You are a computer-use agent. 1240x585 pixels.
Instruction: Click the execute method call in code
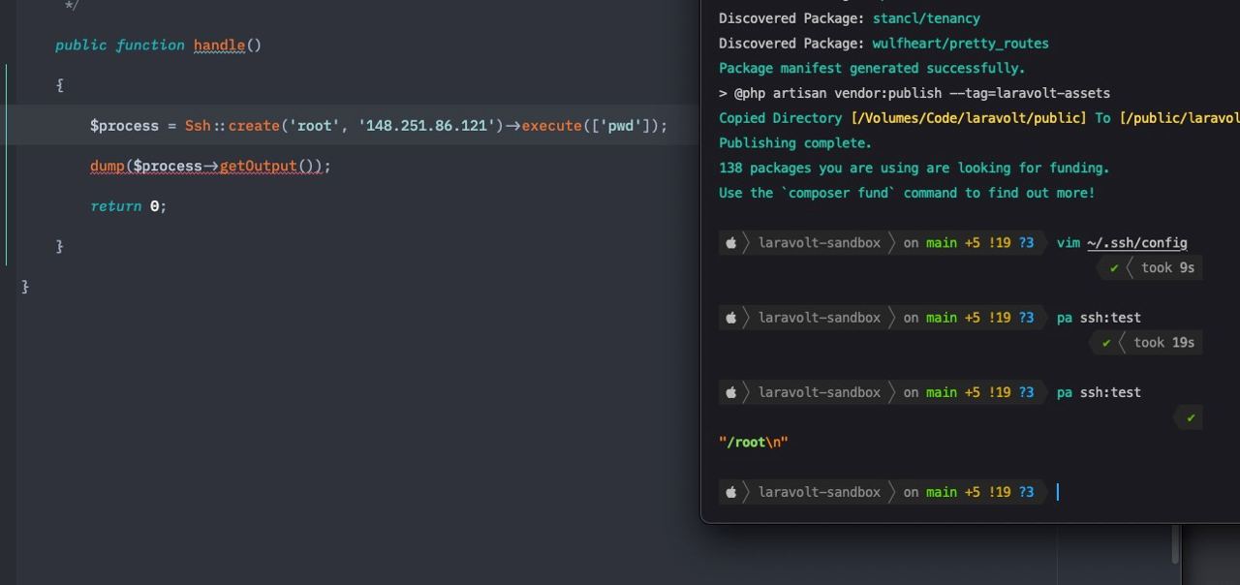coord(551,126)
